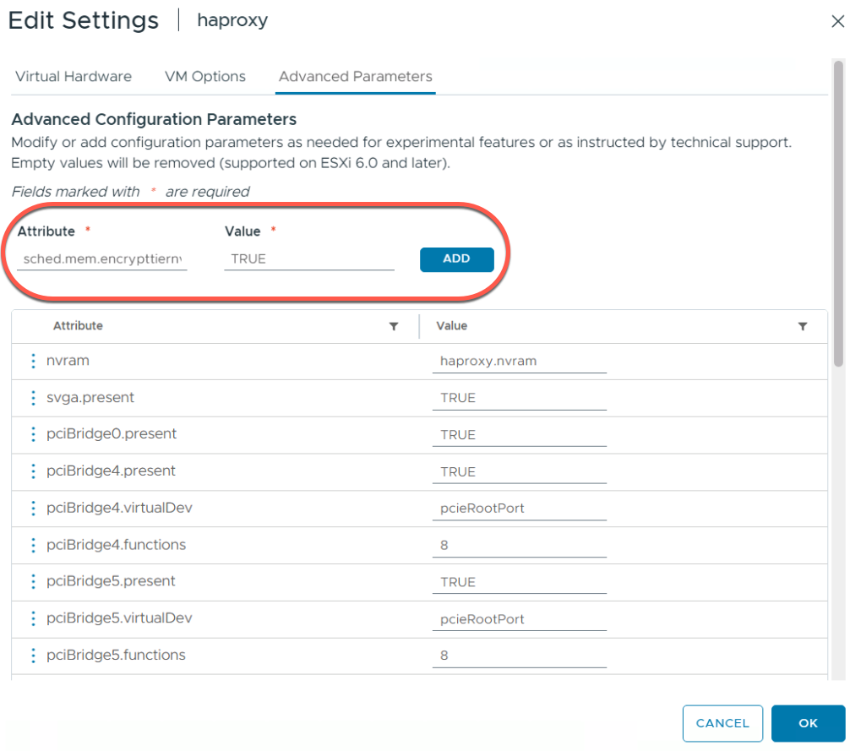
Task: Open actions menu for nvram row
Action: coord(33,361)
